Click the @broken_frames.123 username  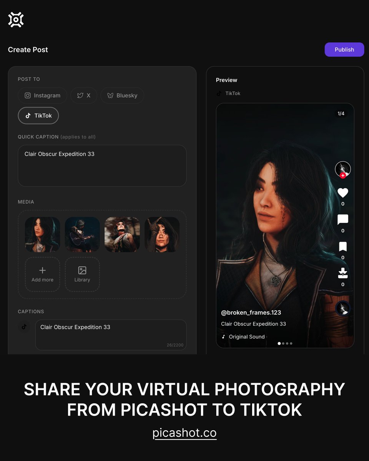251,313
